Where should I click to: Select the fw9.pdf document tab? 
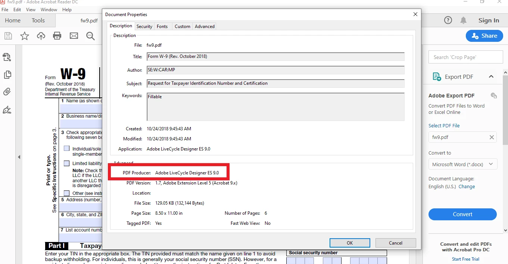click(x=89, y=21)
